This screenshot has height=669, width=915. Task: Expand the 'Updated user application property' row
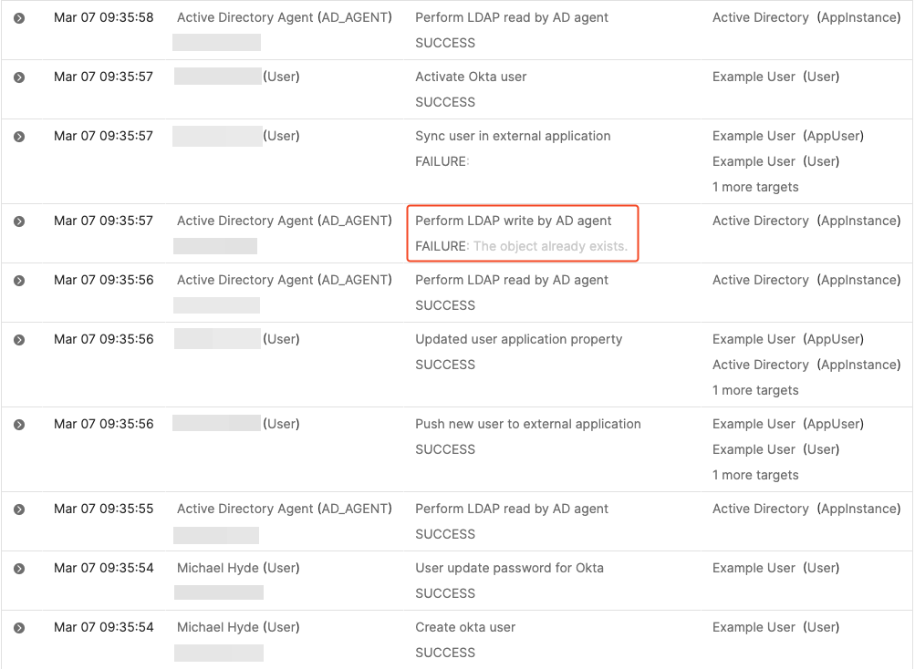pos(19,340)
